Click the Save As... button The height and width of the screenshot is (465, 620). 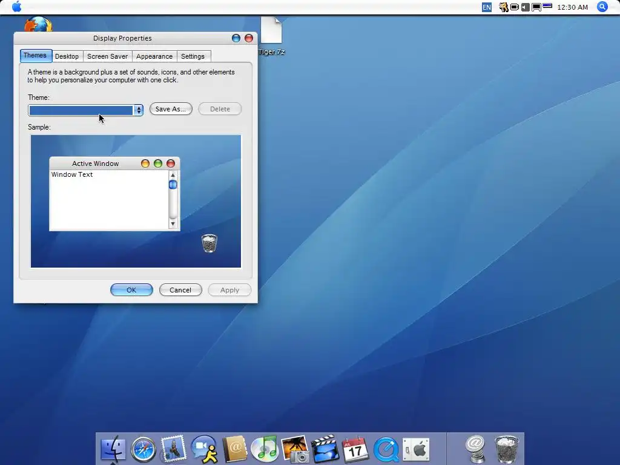click(171, 109)
